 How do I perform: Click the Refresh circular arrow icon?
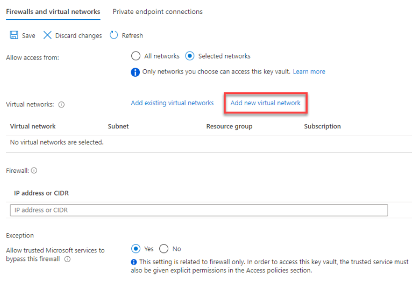tap(114, 35)
